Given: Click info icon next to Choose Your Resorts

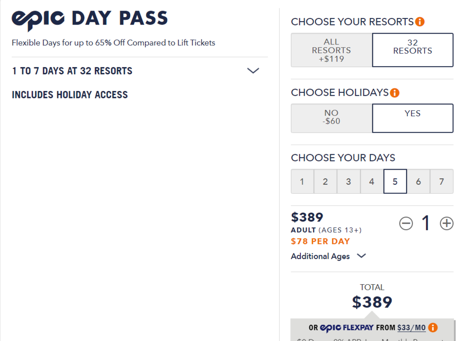Looking at the screenshot, I should [x=420, y=22].
